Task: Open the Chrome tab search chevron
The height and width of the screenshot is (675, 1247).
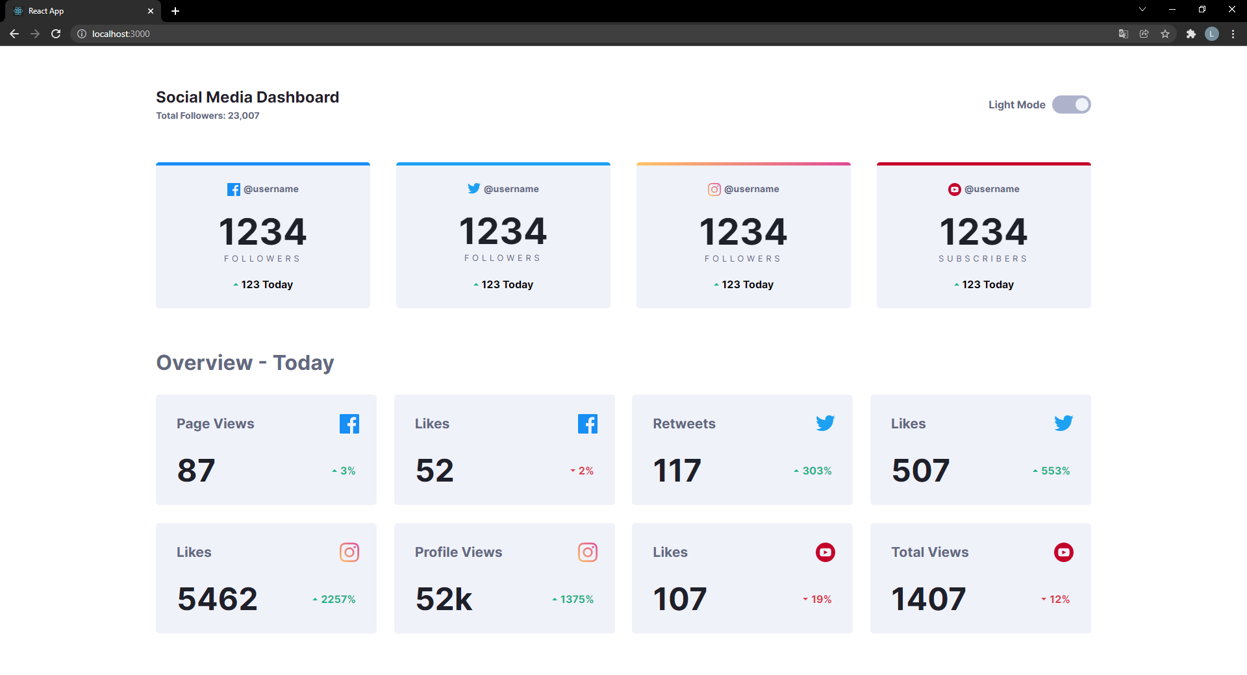Action: 1142,10
